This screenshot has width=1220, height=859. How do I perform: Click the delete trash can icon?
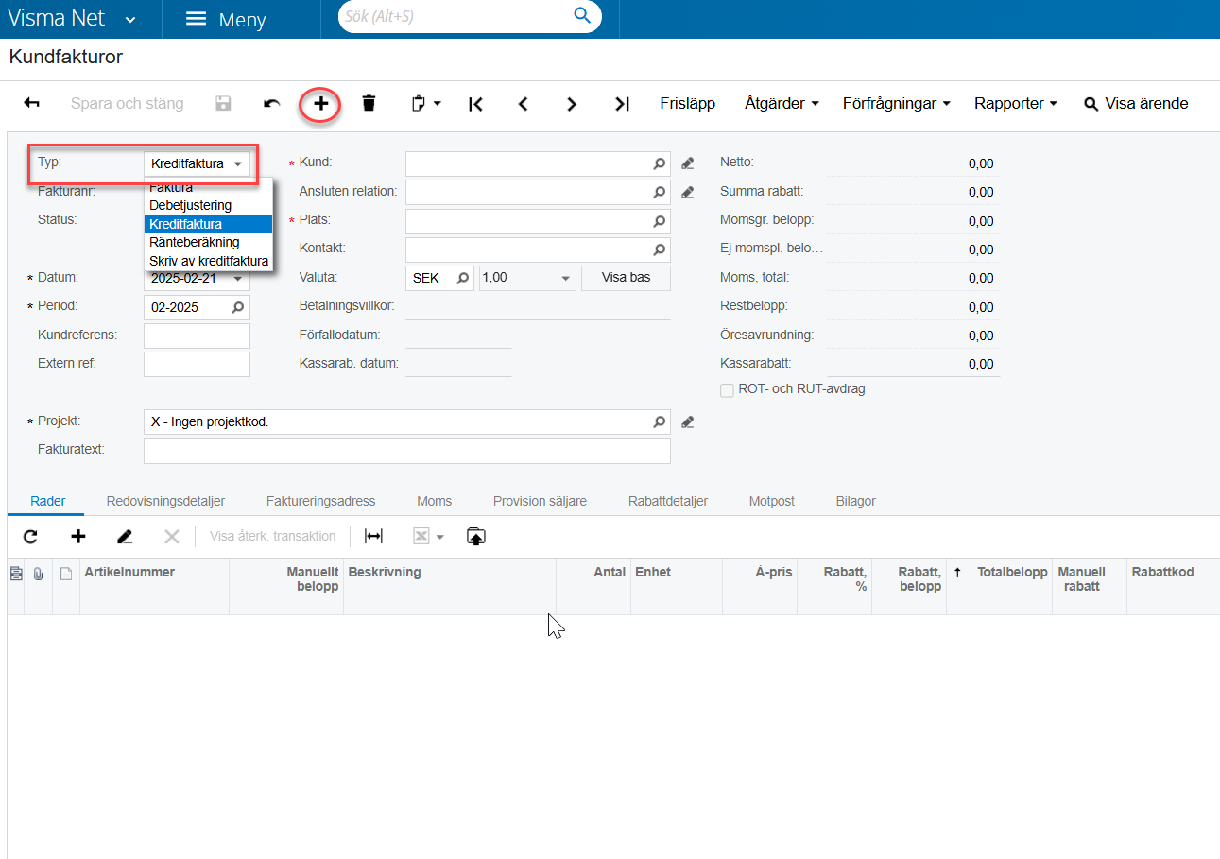(x=369, y=104)
